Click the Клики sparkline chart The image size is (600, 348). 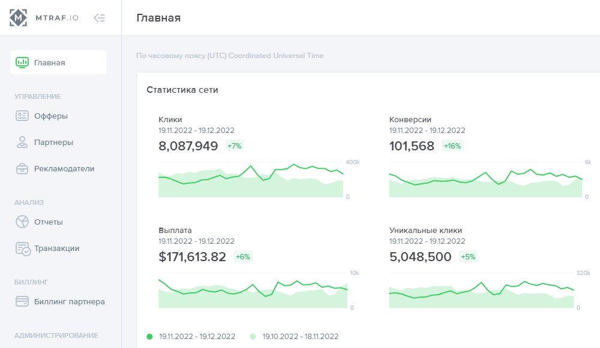[x=251, y=179]
